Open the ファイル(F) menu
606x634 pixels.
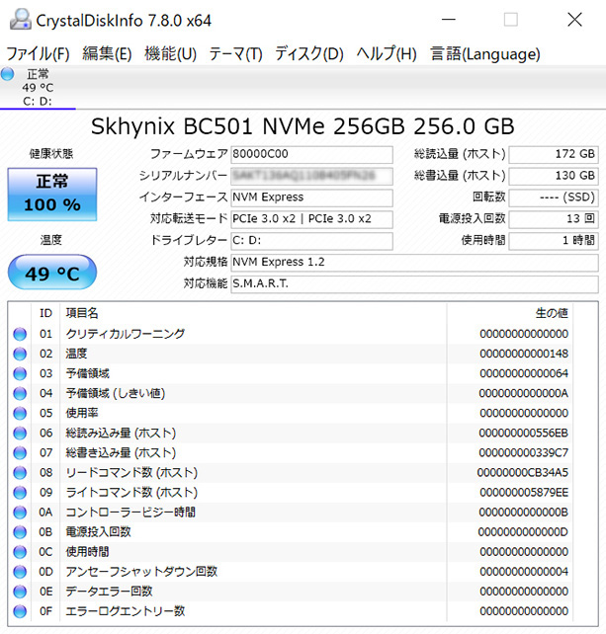39,53
